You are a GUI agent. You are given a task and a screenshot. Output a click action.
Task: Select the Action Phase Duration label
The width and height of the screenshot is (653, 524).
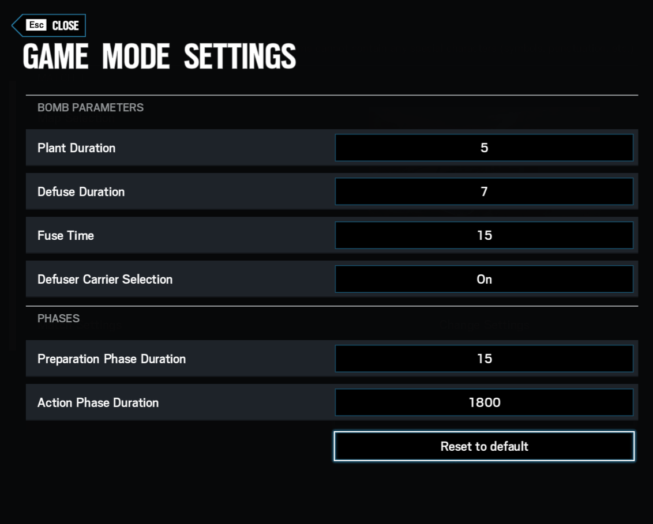[x=98, y=403]
